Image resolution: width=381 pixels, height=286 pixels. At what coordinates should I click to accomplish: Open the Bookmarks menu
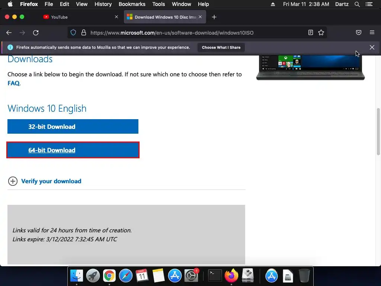(x=132, y=4)
